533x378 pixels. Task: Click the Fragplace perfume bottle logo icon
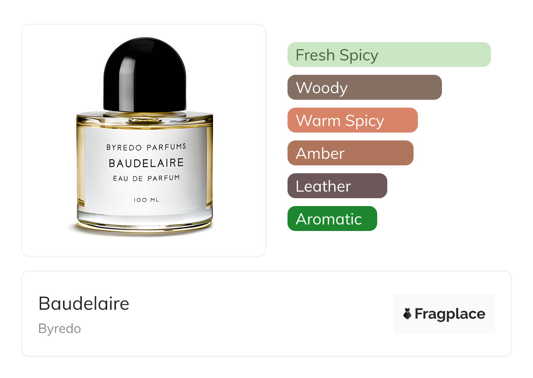pyautogui.click(x=407, y=314)
